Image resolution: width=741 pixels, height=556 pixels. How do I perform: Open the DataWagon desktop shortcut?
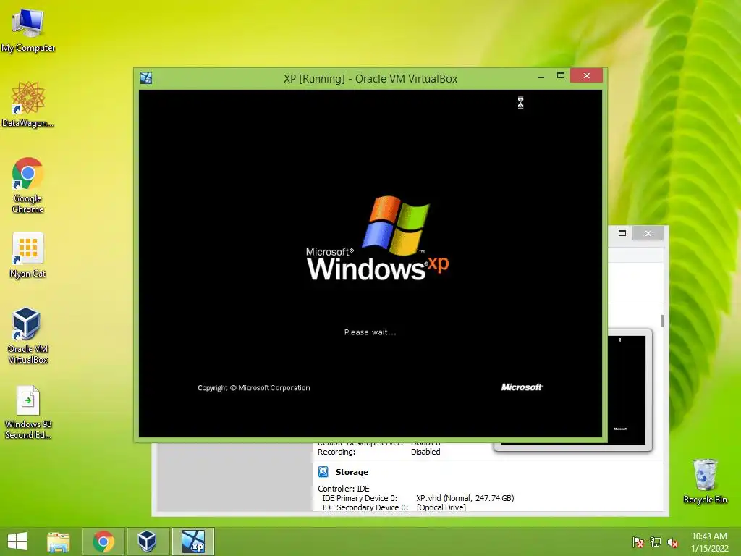[x=28, y=104]
